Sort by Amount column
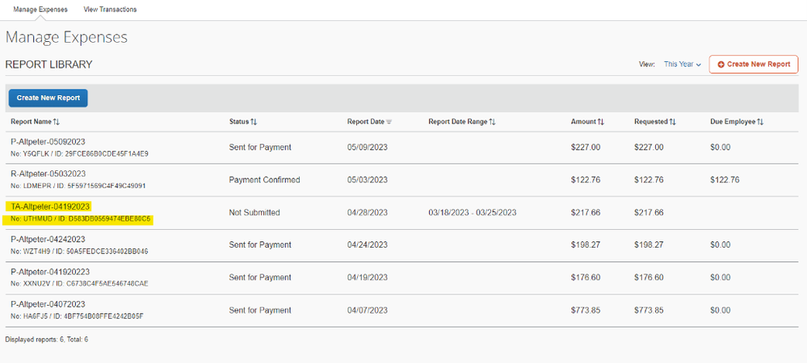The image size is (807, 363). (x=587, y=122)
